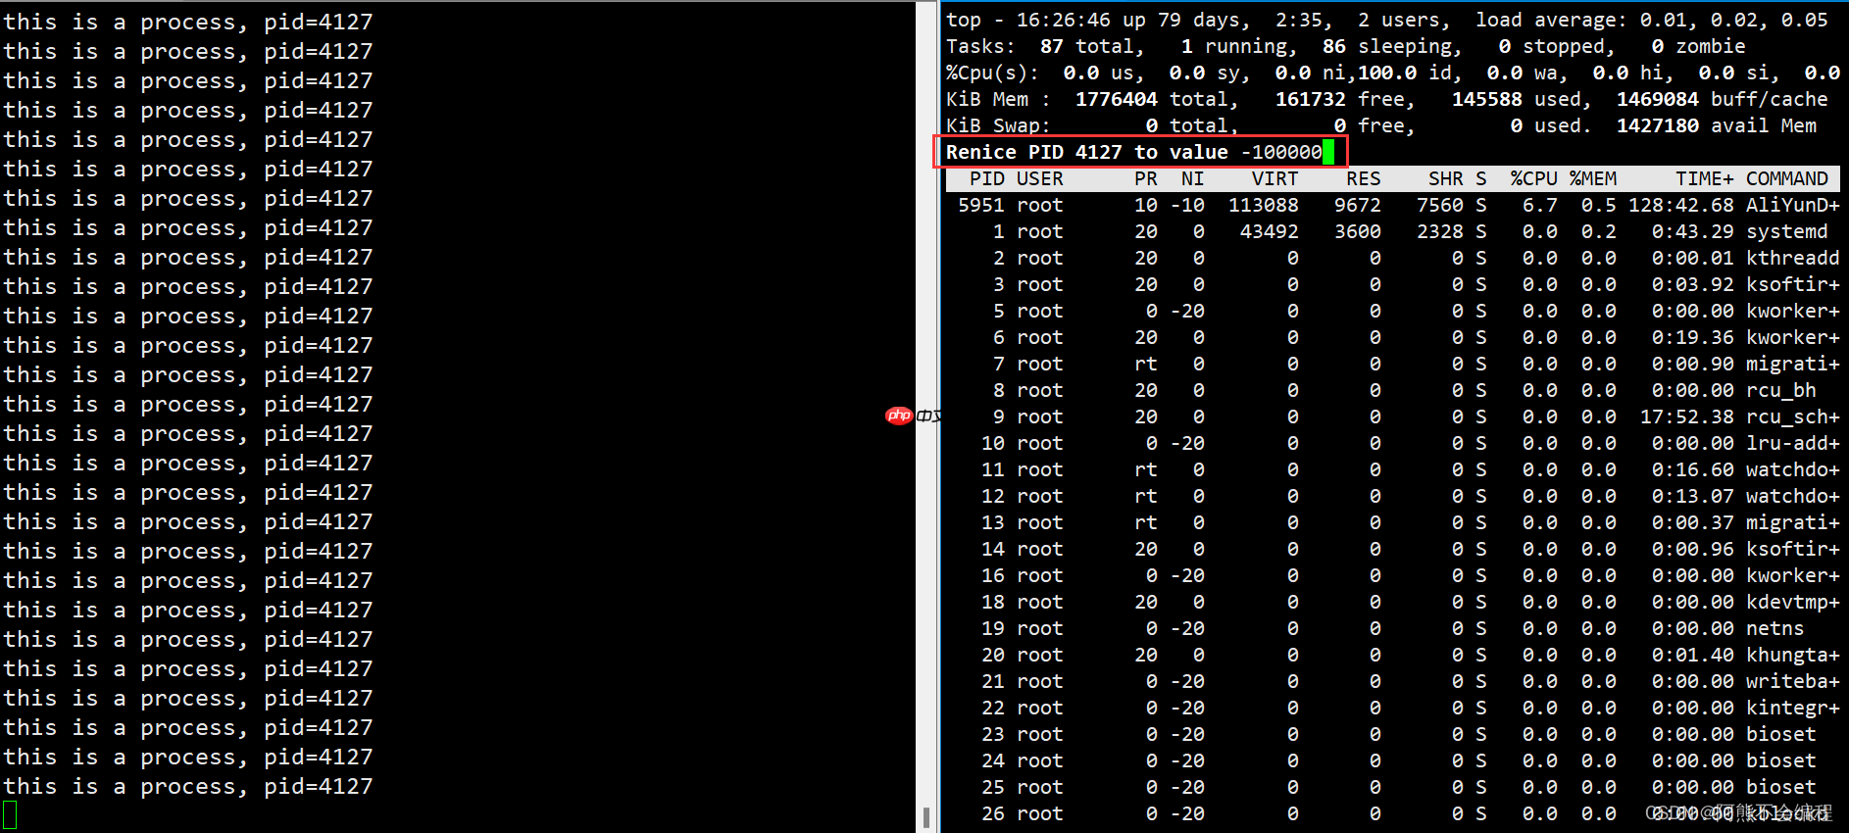Click the %CPU value 6.7
The height and width of the screenshot is (833, 1849).
1540,205
